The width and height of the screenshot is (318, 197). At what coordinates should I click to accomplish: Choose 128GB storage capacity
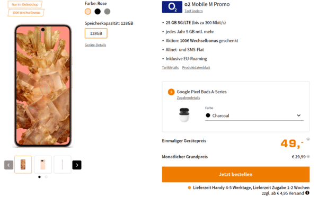click(x=96, y=33)
